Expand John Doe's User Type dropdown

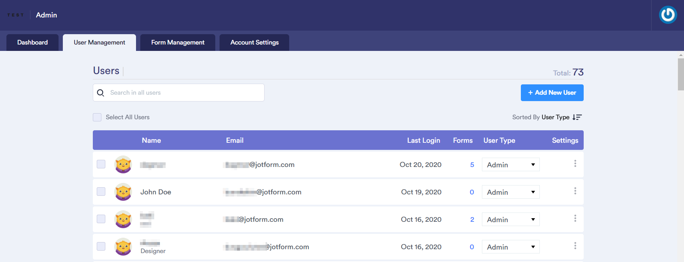click(x=511, y=192)
